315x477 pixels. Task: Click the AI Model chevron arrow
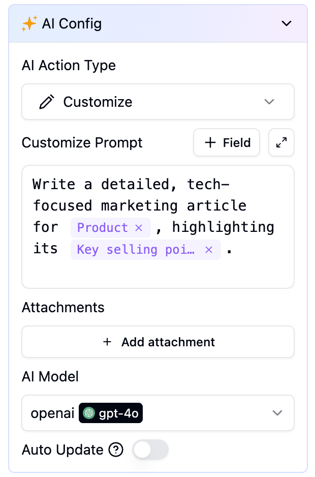click(277, 413)
